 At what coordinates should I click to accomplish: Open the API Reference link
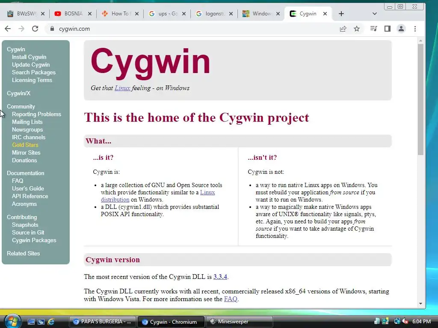[x=30, y=196]
